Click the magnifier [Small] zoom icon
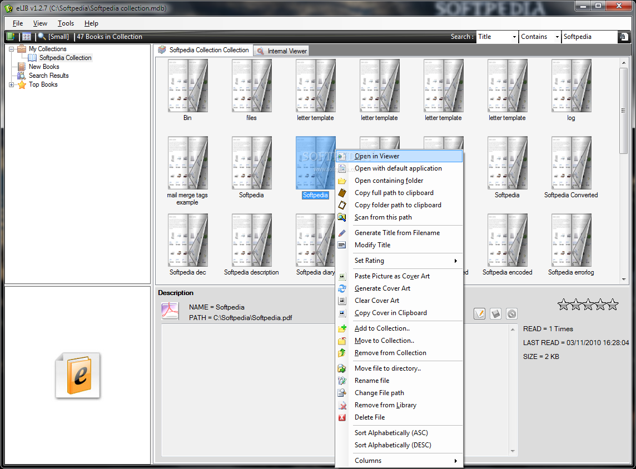This screenshot has width=636, height=469. [x=42, y=37]
